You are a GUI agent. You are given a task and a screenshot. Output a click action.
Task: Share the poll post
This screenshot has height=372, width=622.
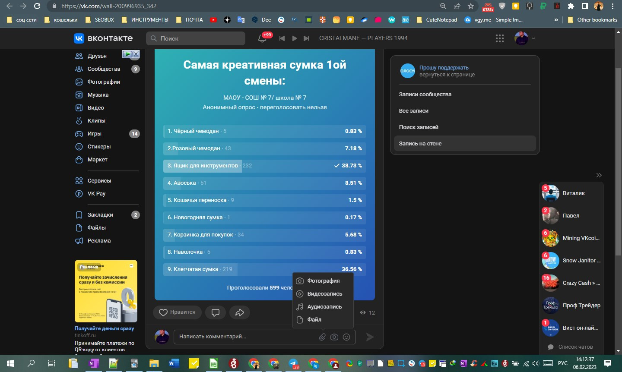240,312
